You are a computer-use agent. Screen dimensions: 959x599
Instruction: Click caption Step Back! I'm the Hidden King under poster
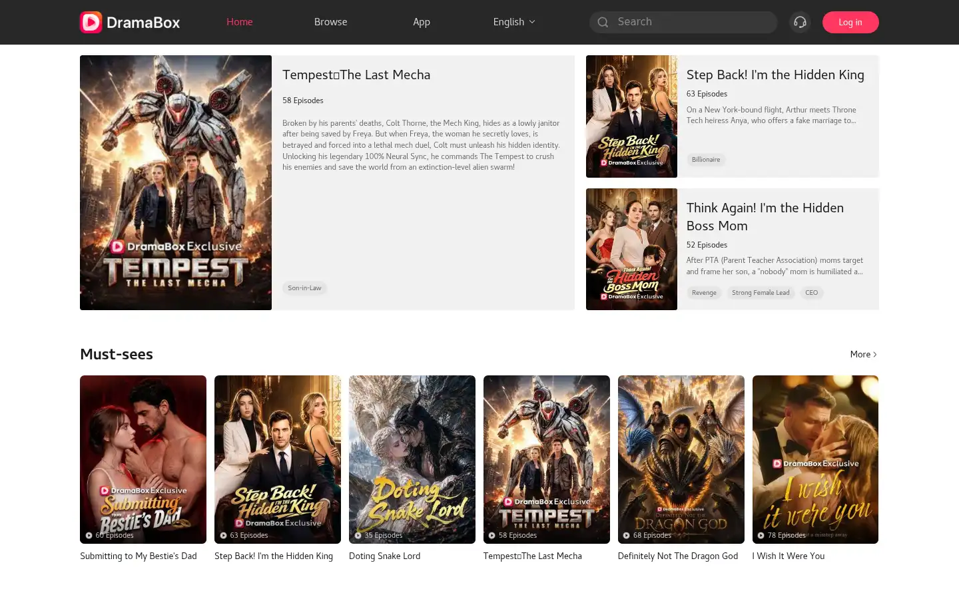click(x=274, y=556)
